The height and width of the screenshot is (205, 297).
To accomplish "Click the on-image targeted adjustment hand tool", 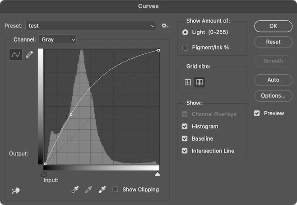I will coord(16,191).
